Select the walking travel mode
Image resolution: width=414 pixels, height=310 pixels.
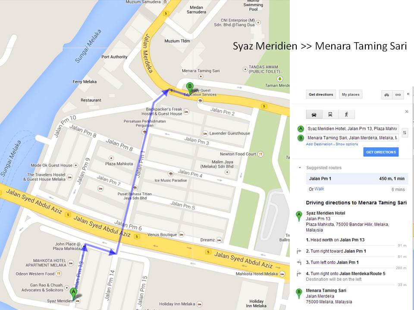tap(346, 115)
